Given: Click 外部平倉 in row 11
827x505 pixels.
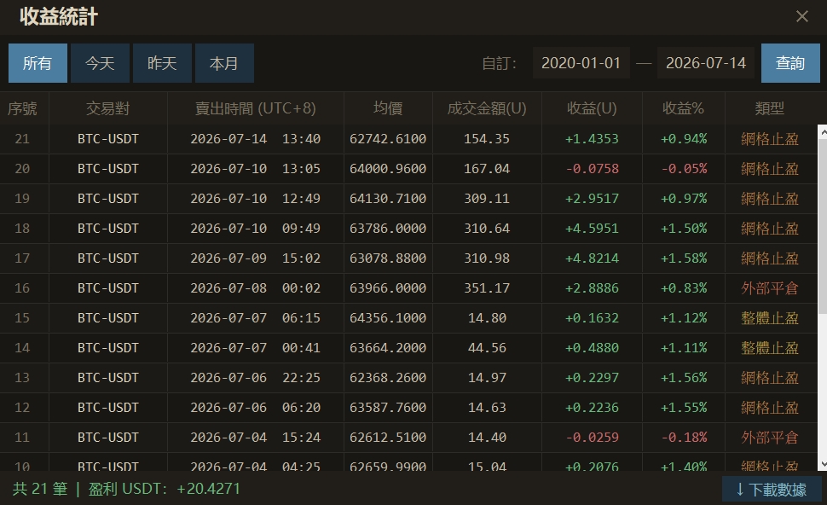Looking at the screenshot, I should click(x=770, y=438).
